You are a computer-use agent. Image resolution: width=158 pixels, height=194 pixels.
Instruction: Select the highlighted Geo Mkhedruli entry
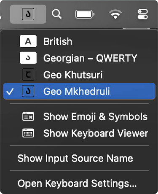pos(79,91)
